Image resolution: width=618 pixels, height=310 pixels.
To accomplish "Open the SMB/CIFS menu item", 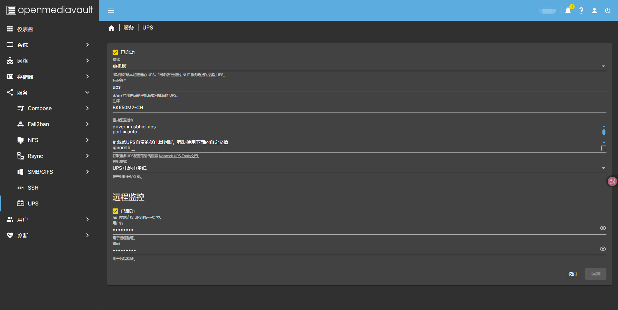I will (x=50, y=172).
